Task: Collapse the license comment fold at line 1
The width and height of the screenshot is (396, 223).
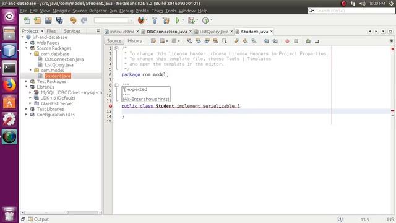Action: click(x=116, y=48)
